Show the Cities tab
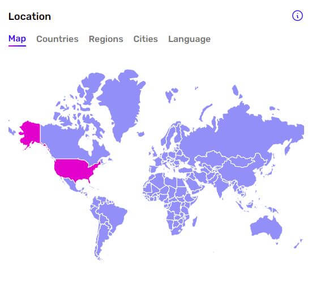 tap(146, 39)
